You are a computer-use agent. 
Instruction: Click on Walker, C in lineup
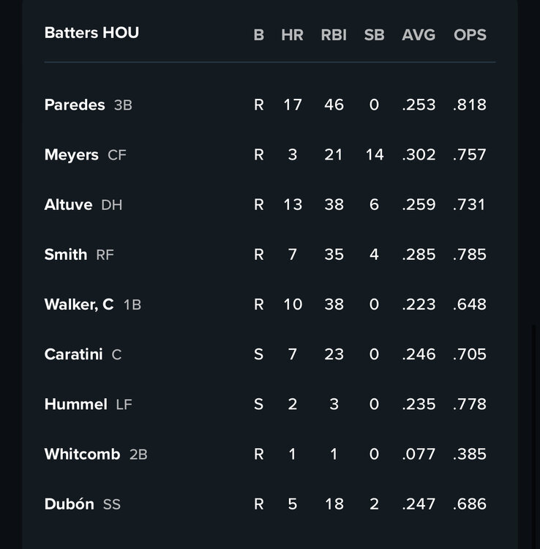point(78,304)
